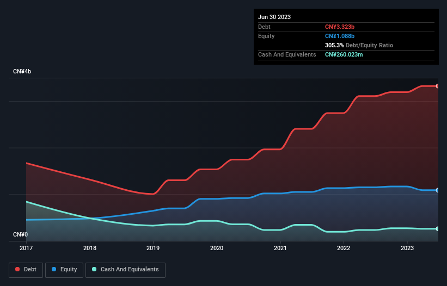Click the CN¥4b y-axis label
The width and height of the screenshot is (447, 286).
point(22,71)
